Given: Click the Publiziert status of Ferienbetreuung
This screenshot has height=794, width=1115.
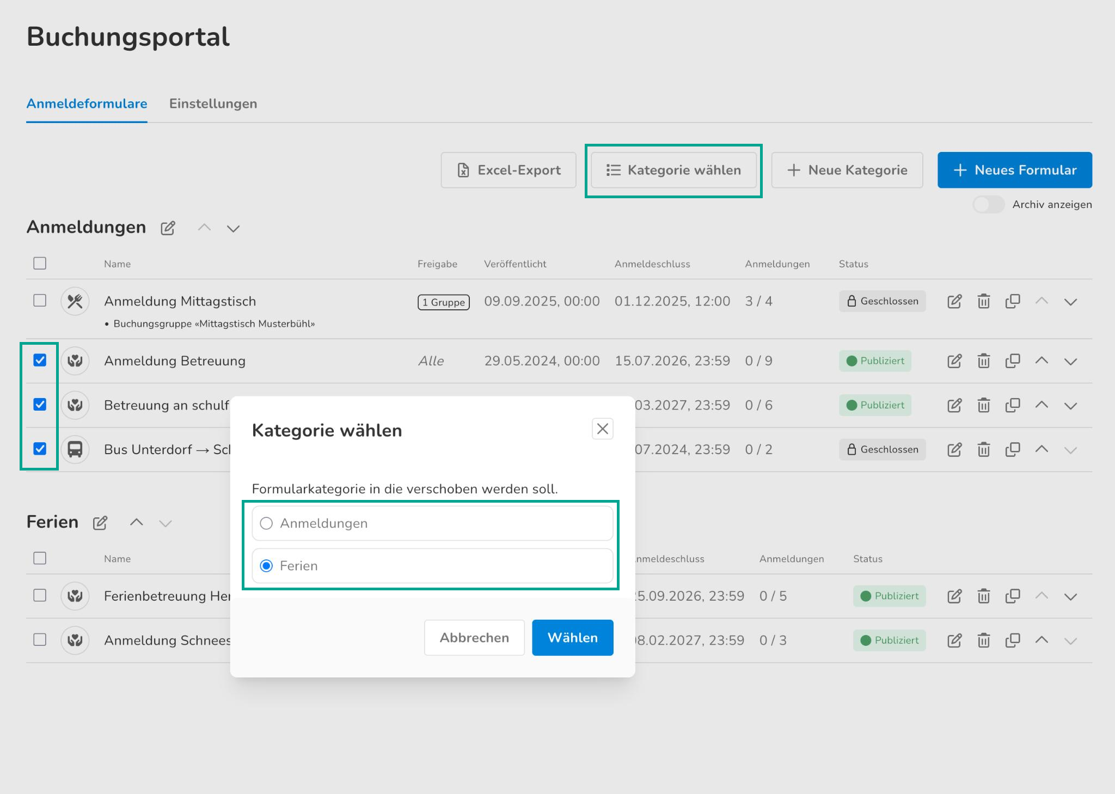Looking at the screenshot, I should point(890,596).
